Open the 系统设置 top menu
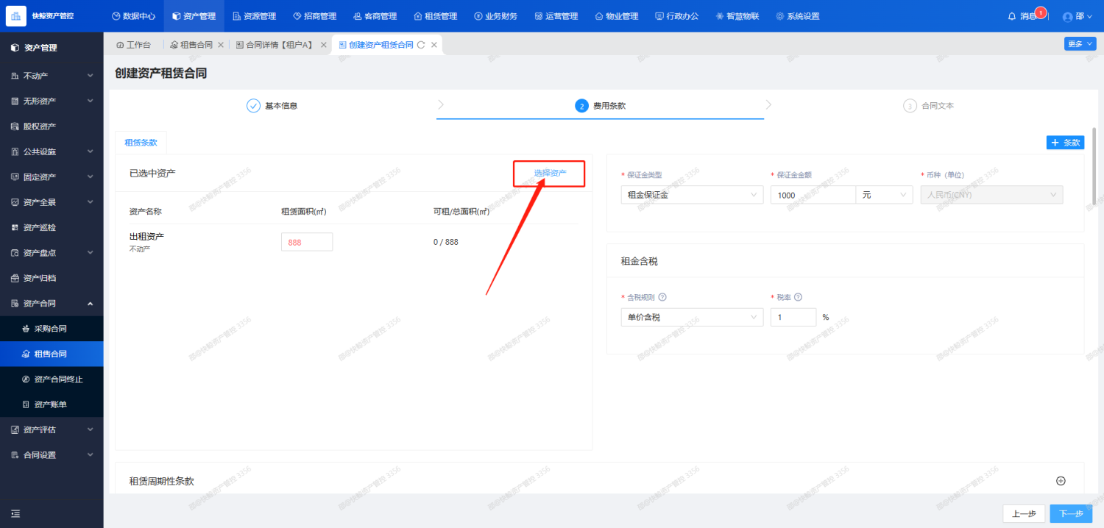The height and width of the screenshot is (528, 1104). coord(797,16)
